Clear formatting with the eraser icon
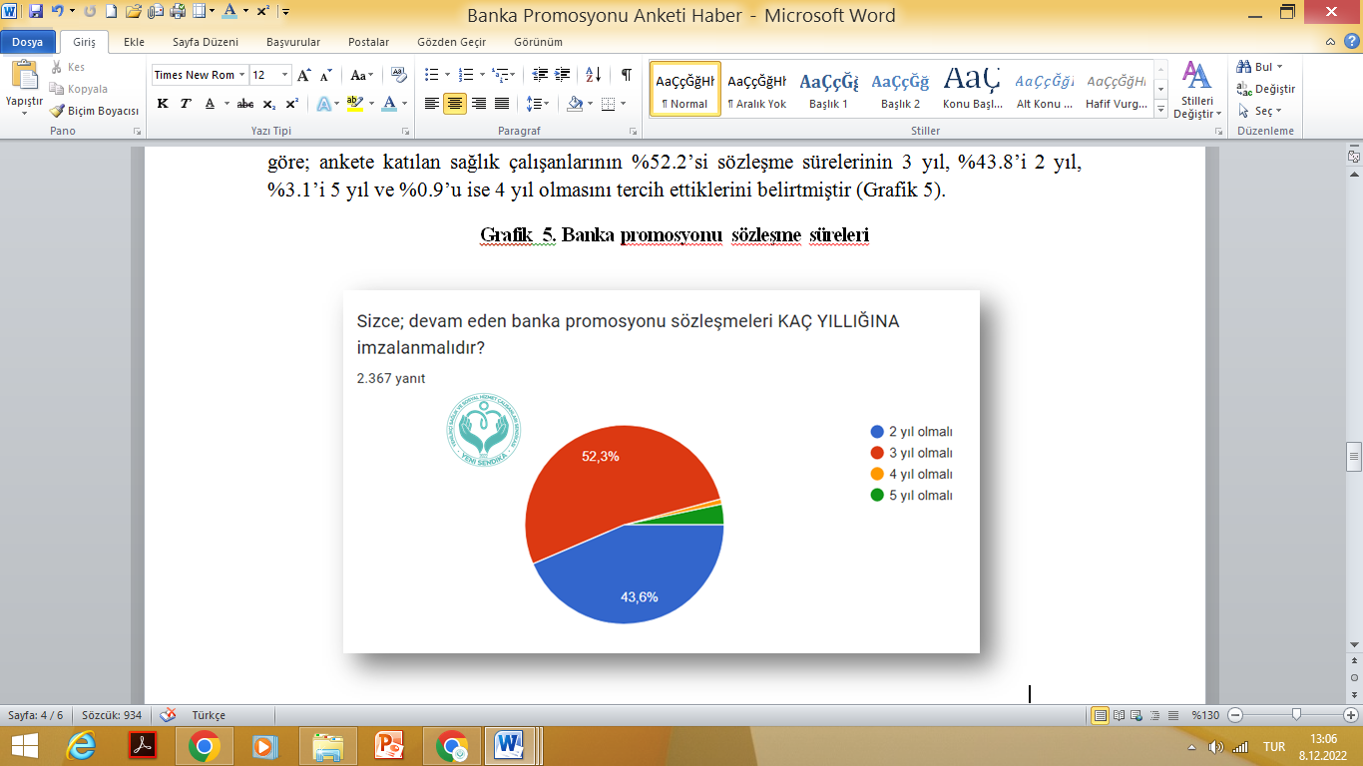The image size is (1363, 766). point(399,75)
